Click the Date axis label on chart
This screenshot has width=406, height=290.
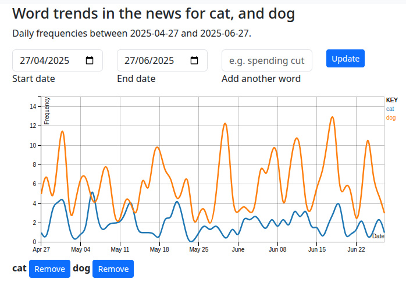click(378, 237)
